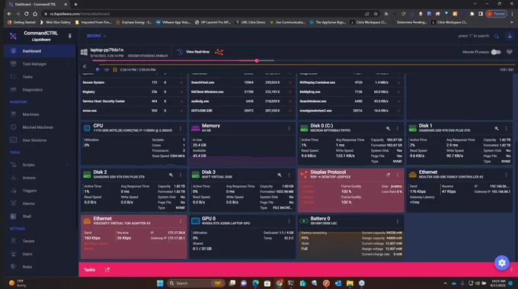Adjust the pink playback timeline slider handle

pos(257,61)
